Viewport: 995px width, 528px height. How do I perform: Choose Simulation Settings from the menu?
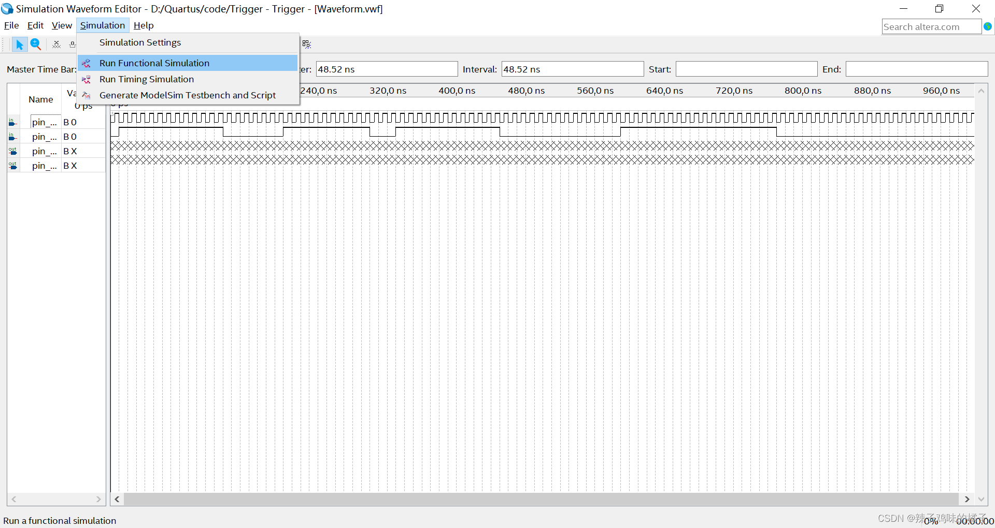tap(188, 42)
